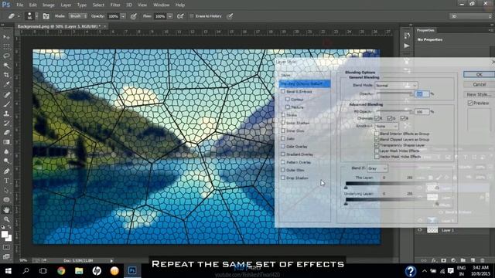This screenshot has height=278, width=495.
Task: Enable the Drop Shadow style checkbox
Action: pos(283,178)
